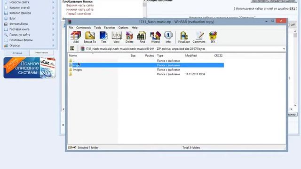Switch to the Неактивные tab in the sidebar
The width and height of the screenshot is (301, 169).
tap(41, 53)
